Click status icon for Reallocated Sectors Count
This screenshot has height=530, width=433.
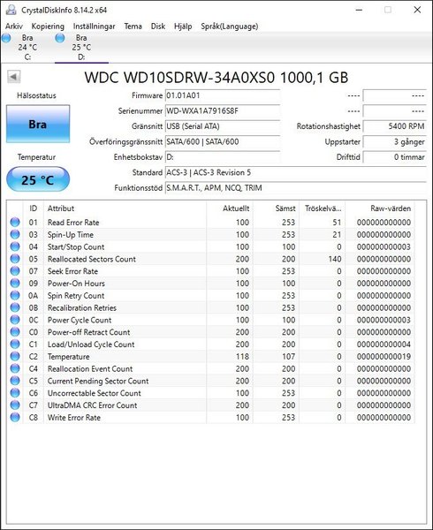click(x=15, y=259)
